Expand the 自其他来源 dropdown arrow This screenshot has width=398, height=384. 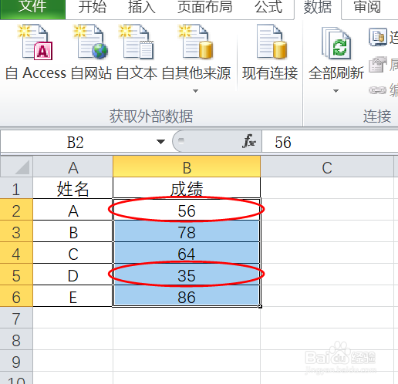pos(195,91)
